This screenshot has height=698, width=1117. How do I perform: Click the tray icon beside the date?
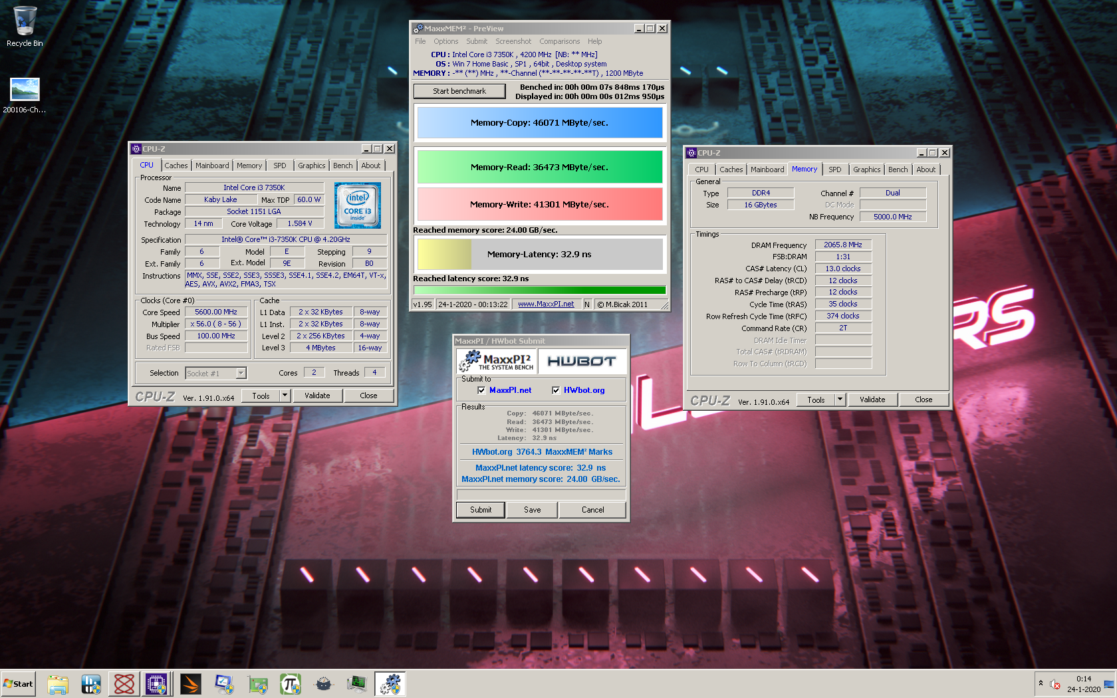1109,684
